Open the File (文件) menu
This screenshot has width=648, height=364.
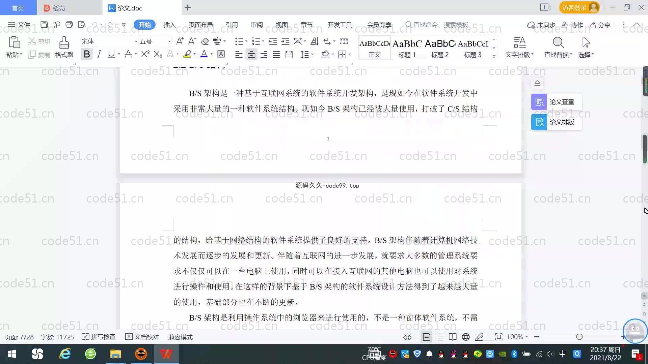19,25
